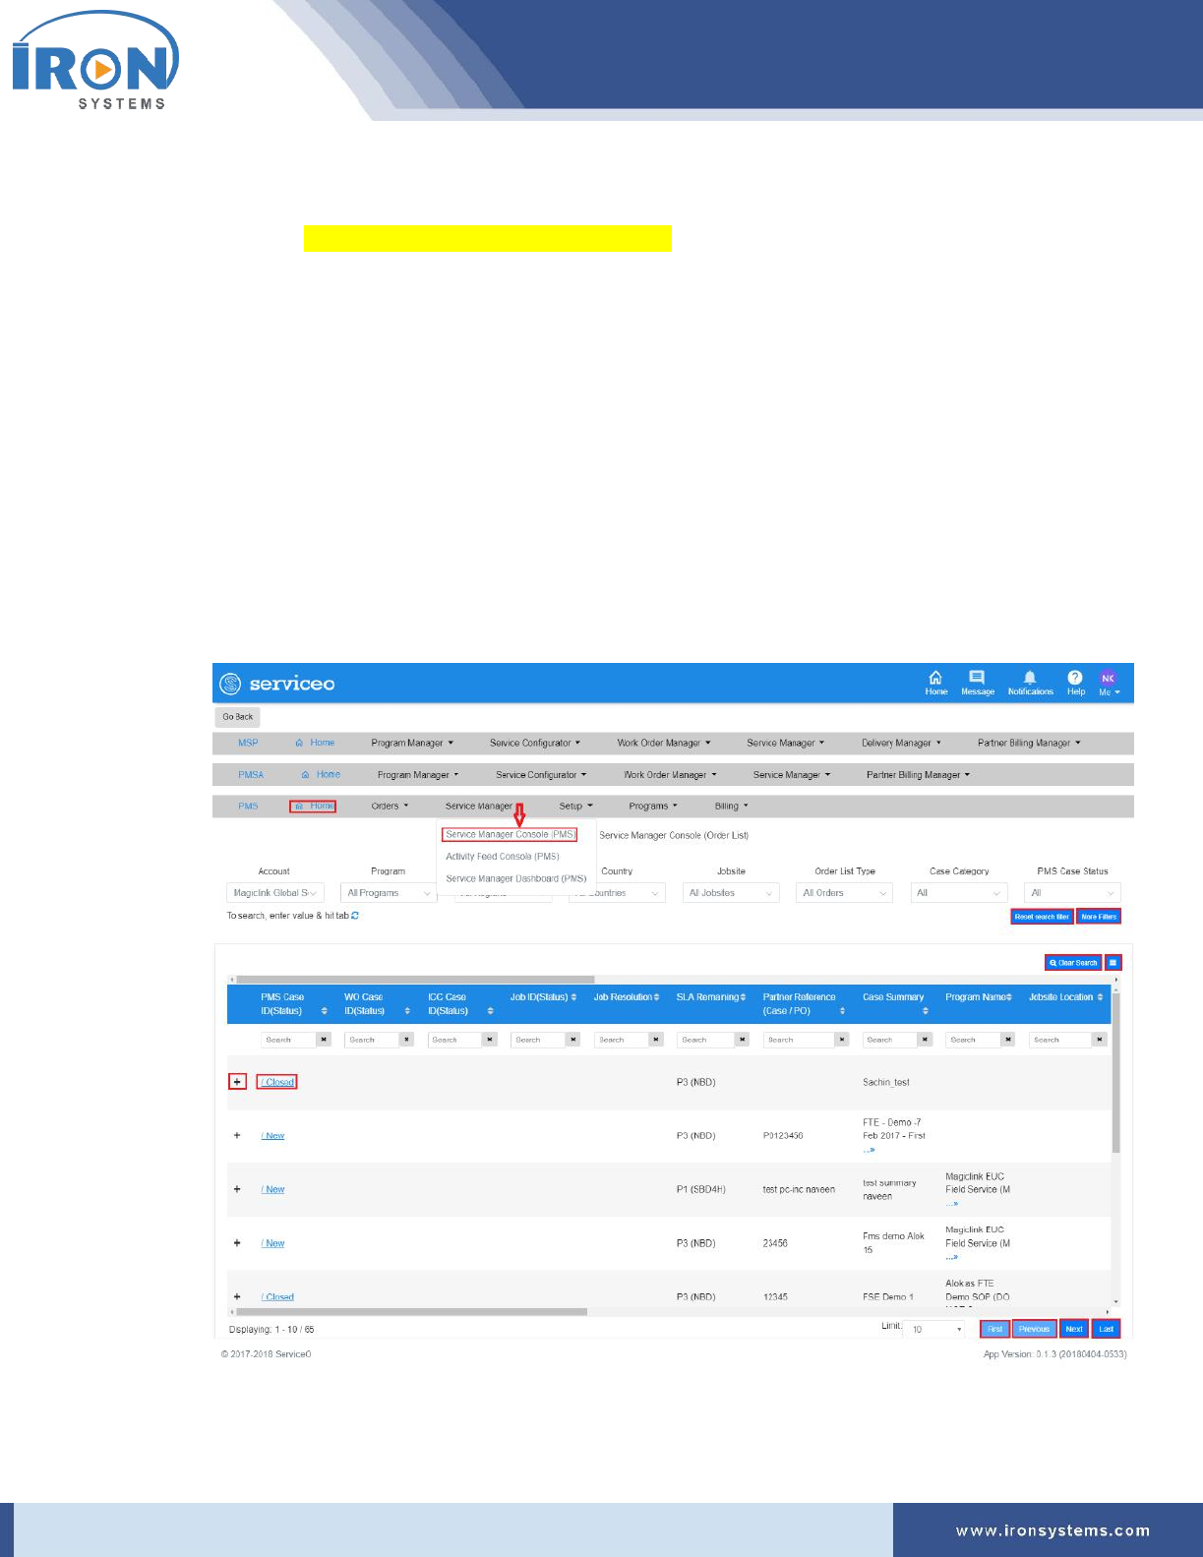The height and width of the screenshot is (1557, 1203).
Task: Clear the Jobsite Location search box
Action: [1099, 1040]
